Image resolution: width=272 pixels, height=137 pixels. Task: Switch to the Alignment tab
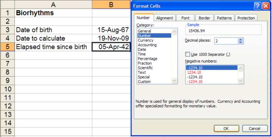(x=165, y=18)
